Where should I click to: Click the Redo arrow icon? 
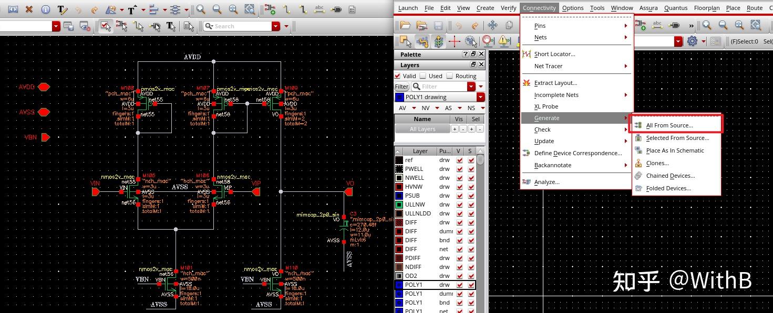click(96, 9)
